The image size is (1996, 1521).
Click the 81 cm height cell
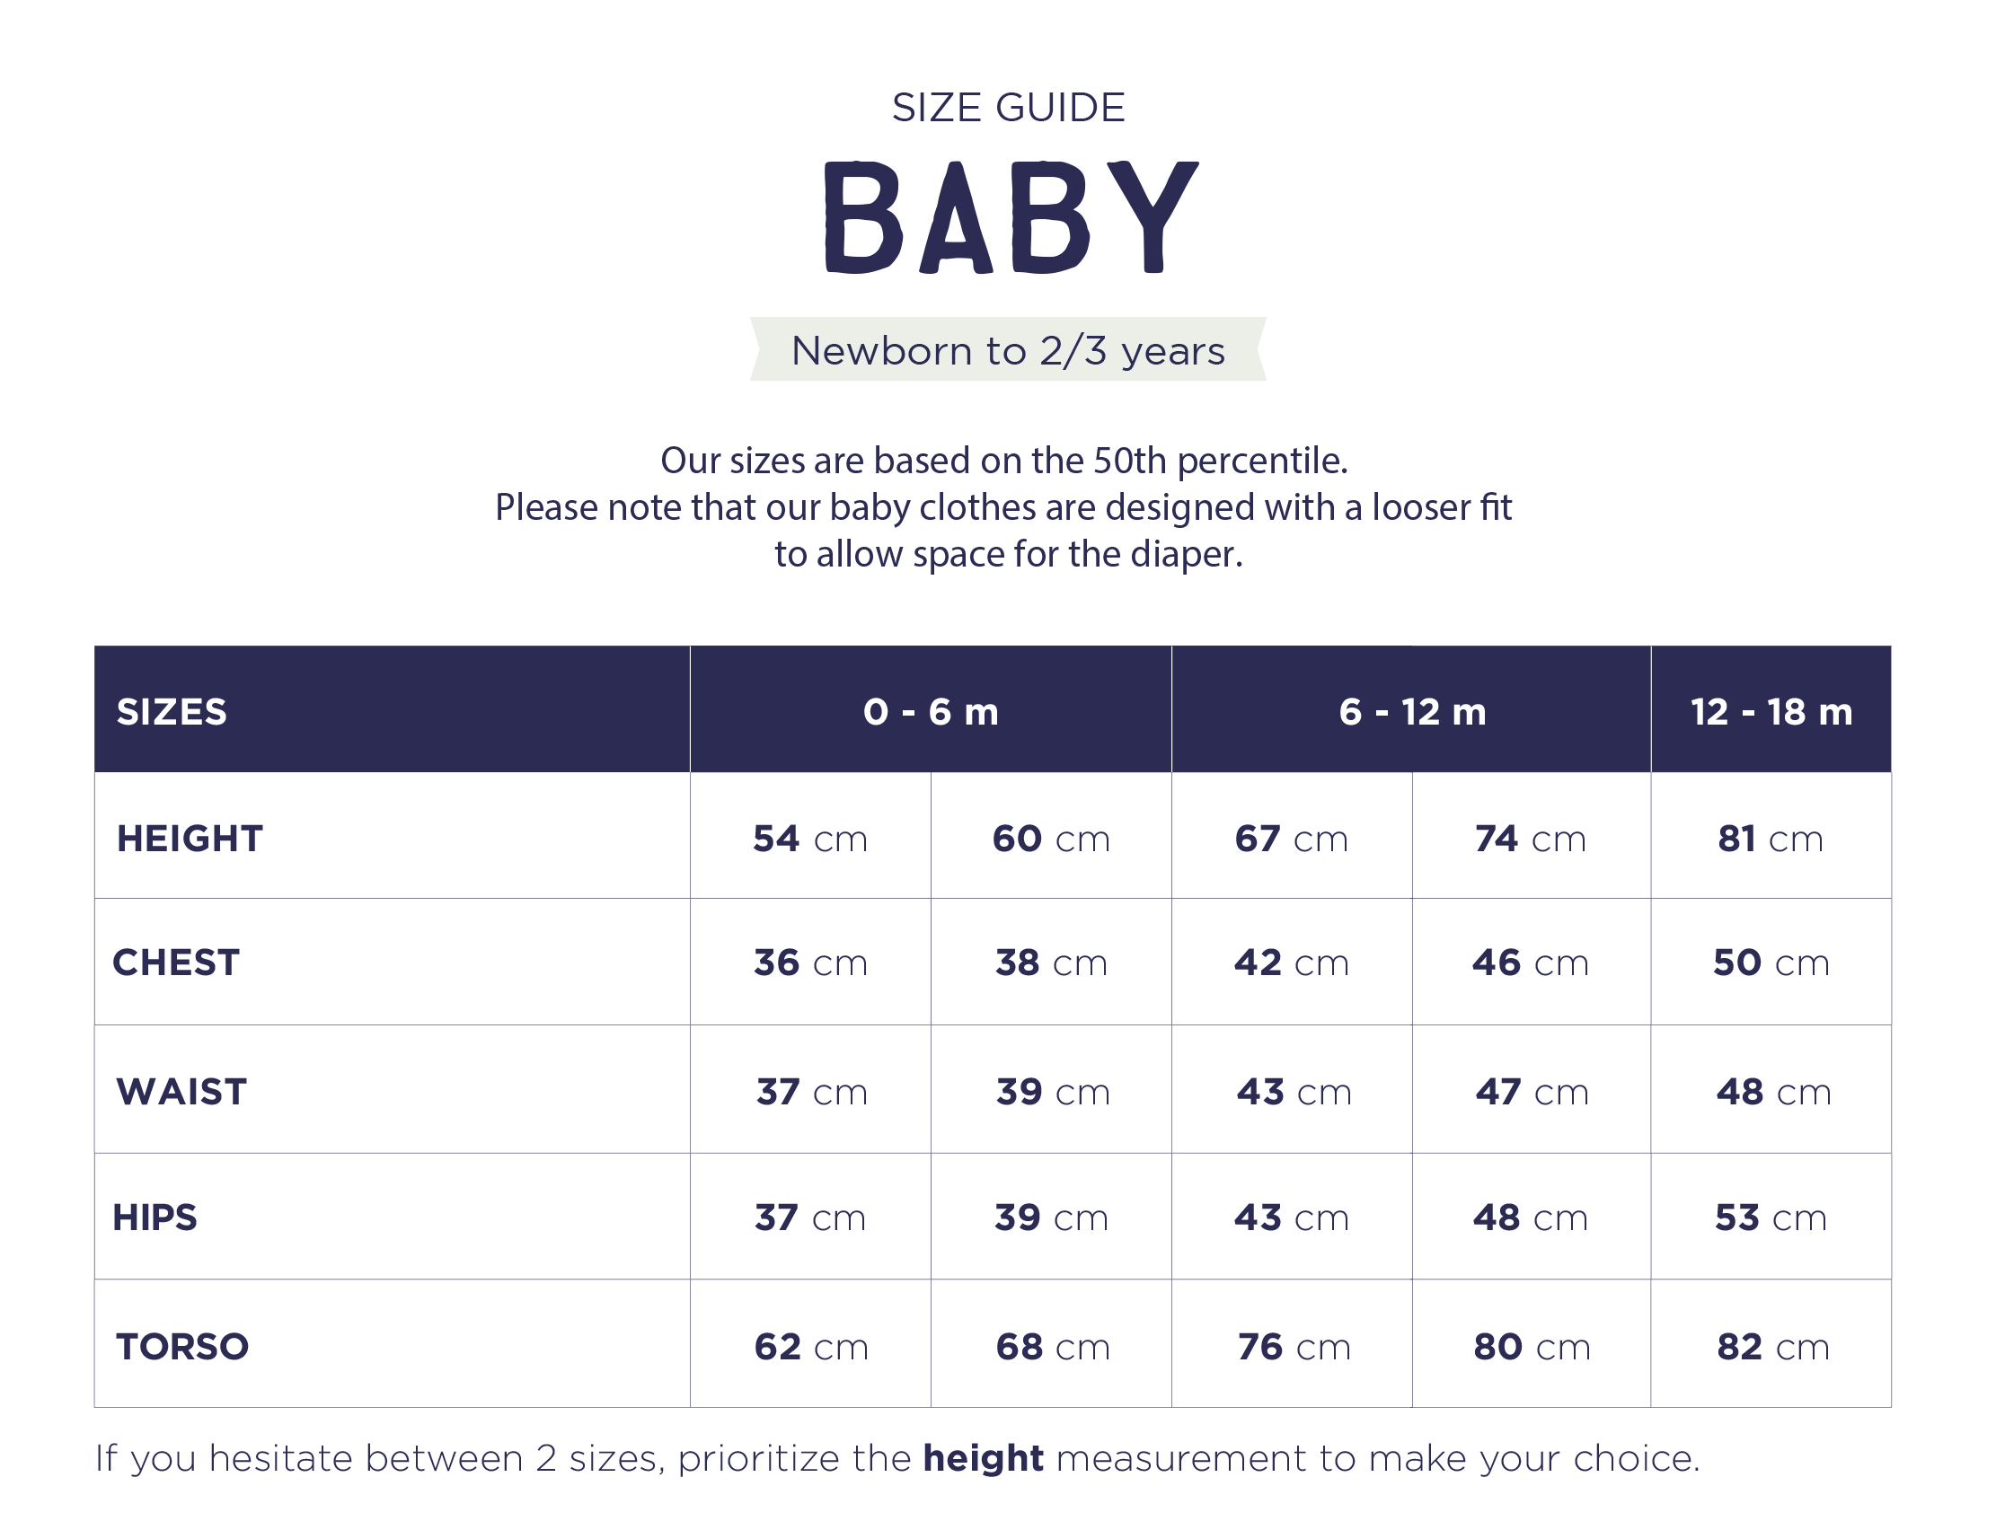tap(1771, 839)
